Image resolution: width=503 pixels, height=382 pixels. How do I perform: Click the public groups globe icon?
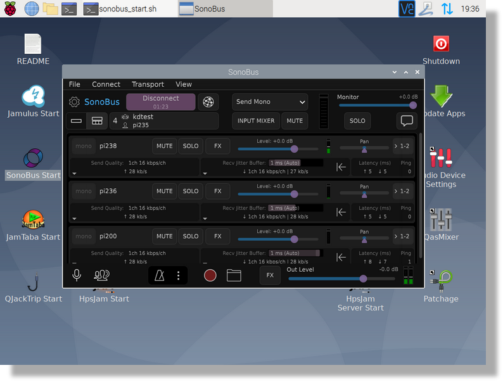(208, 102)
